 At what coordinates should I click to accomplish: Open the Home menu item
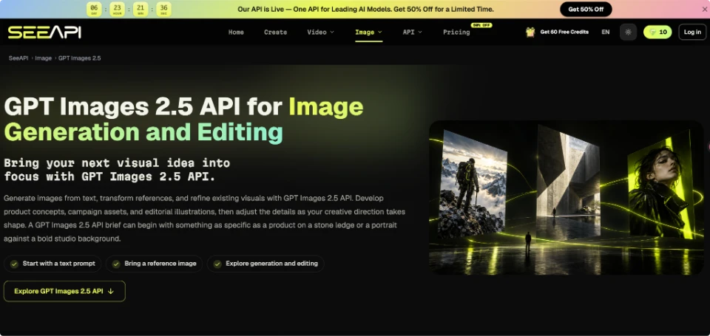(236, 32)
